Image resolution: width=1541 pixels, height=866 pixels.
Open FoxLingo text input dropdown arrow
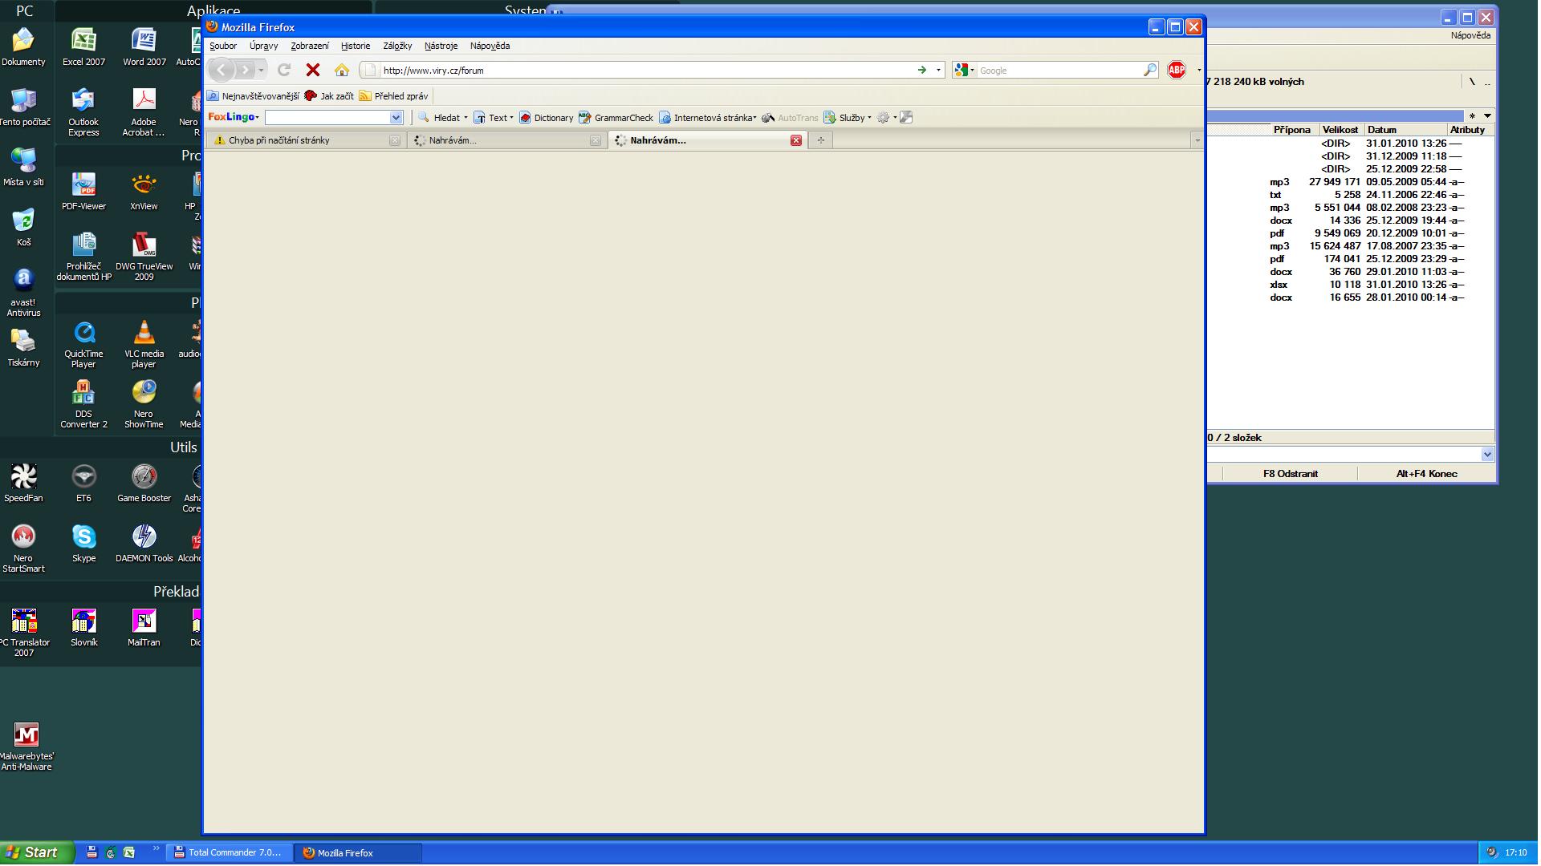point(396,118)
